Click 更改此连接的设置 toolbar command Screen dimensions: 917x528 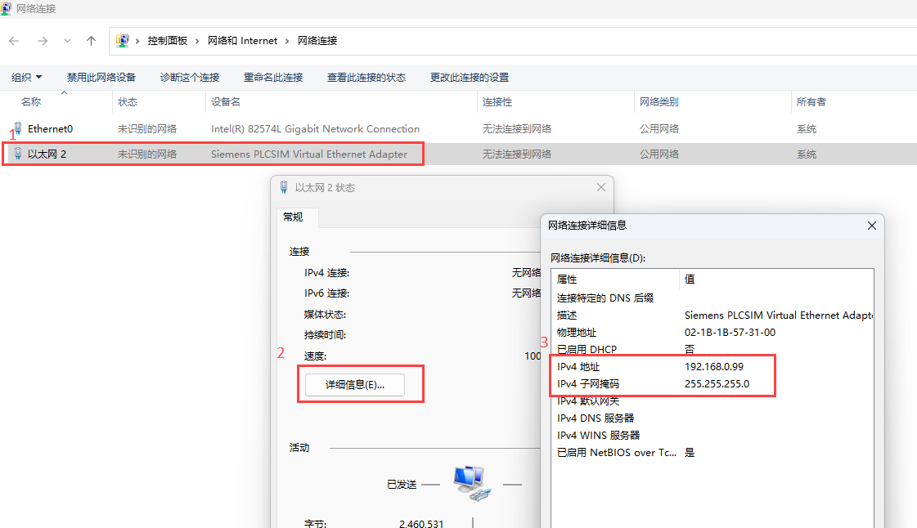(470, 78)
